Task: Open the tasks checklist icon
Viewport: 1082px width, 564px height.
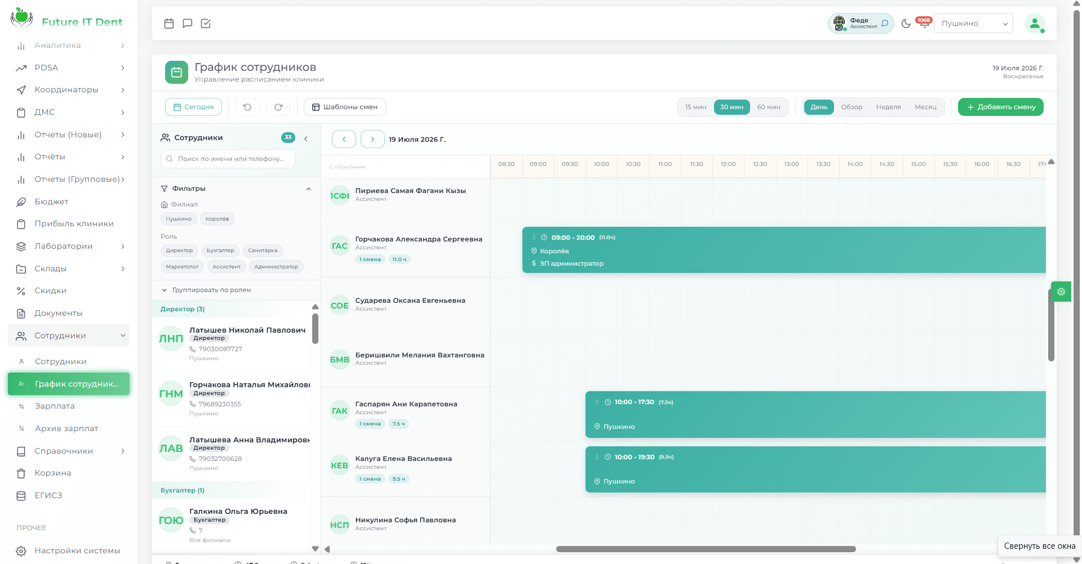Action: tap(206, 24)
